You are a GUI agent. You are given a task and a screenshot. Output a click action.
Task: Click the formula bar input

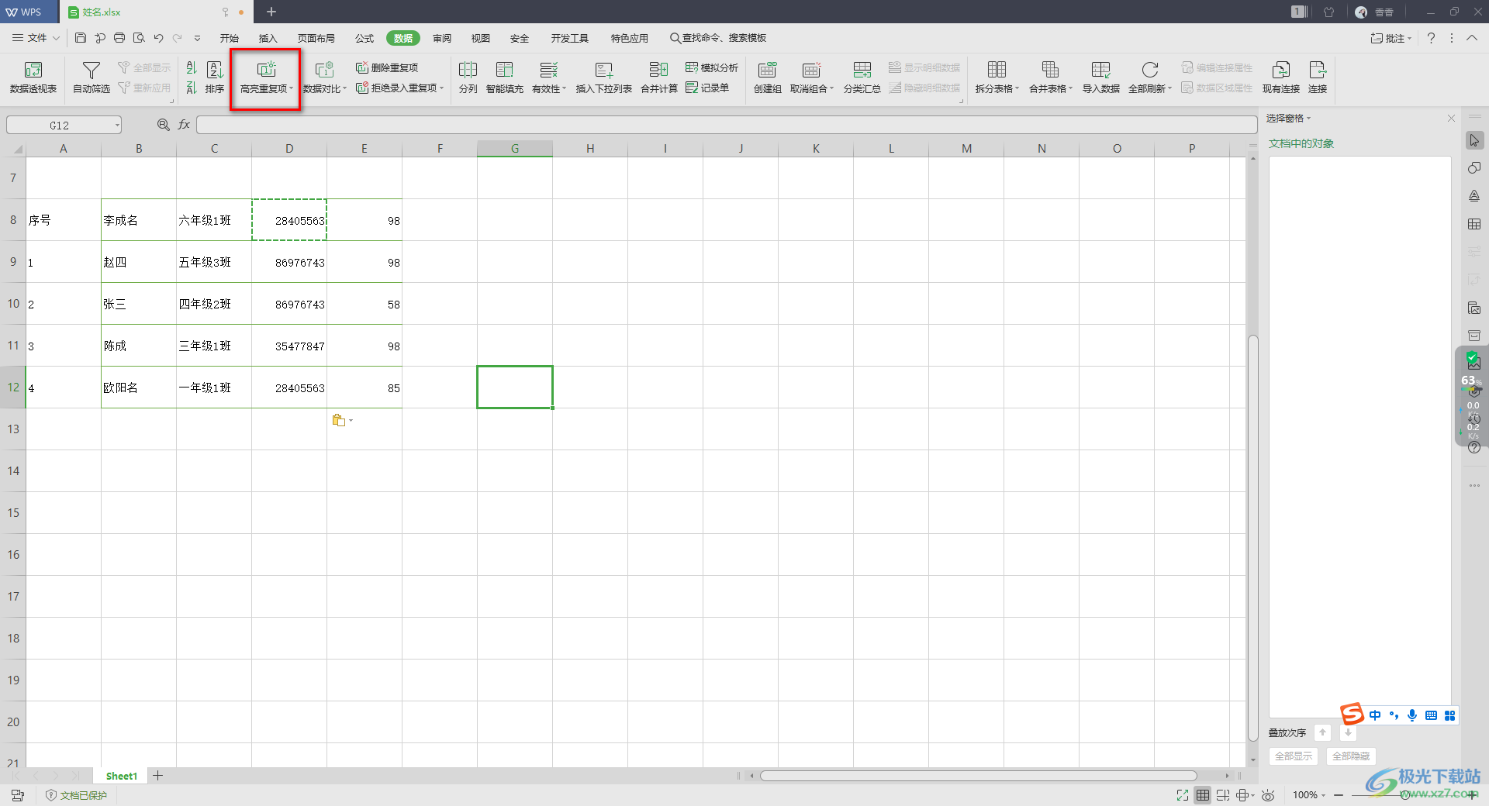pyautogui.click(x=727, y=125)
